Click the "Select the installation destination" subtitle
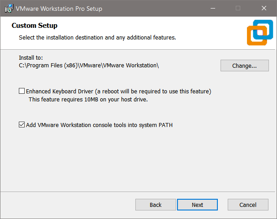This screenshot has height=219, width=277. (x=97, y=37)
